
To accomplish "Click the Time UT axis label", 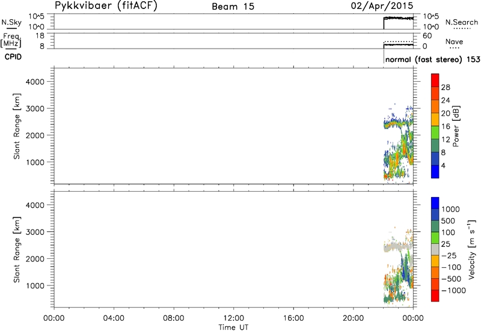I will (x=233, y=327).
